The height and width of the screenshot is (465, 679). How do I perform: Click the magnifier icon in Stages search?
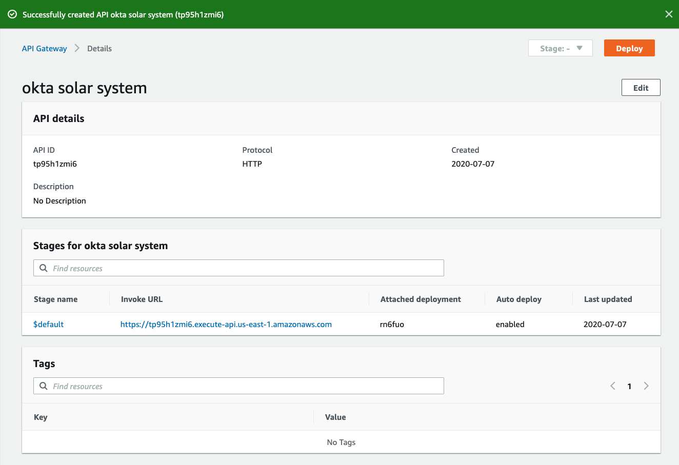(x=44, y=268)
